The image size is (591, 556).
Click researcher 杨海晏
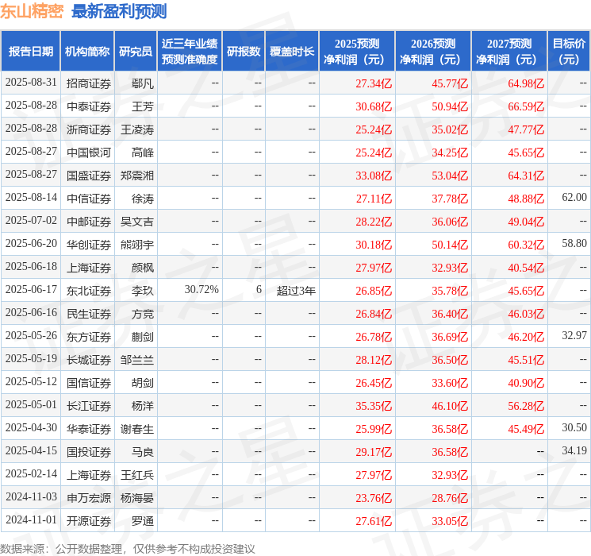[x=137, y=498]
